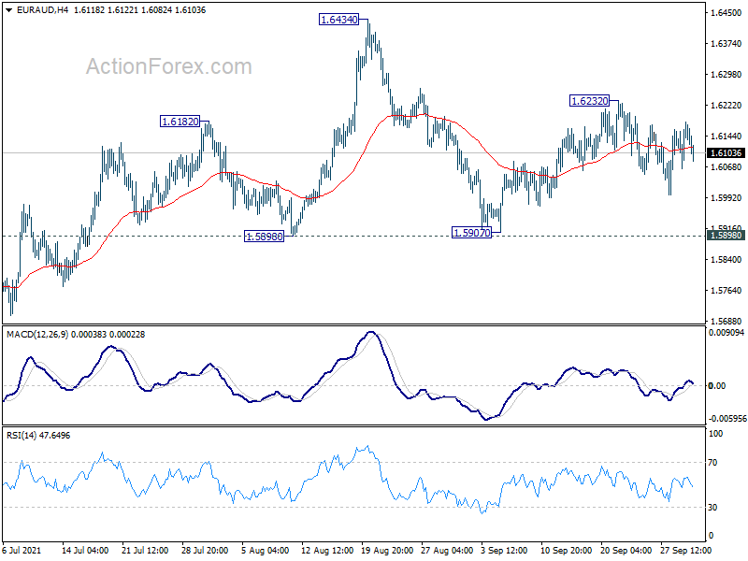Select the 12 Aug 12:00 time label
This screenshot has width=748, height=561.
pos(327,551)
